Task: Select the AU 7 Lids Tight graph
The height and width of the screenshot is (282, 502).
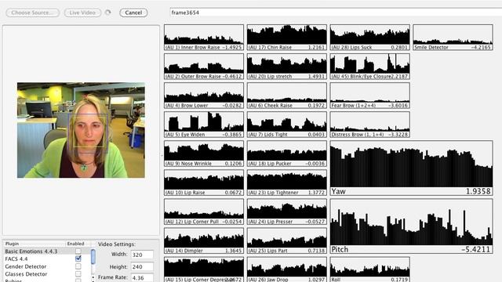Action: click(287, 125)
